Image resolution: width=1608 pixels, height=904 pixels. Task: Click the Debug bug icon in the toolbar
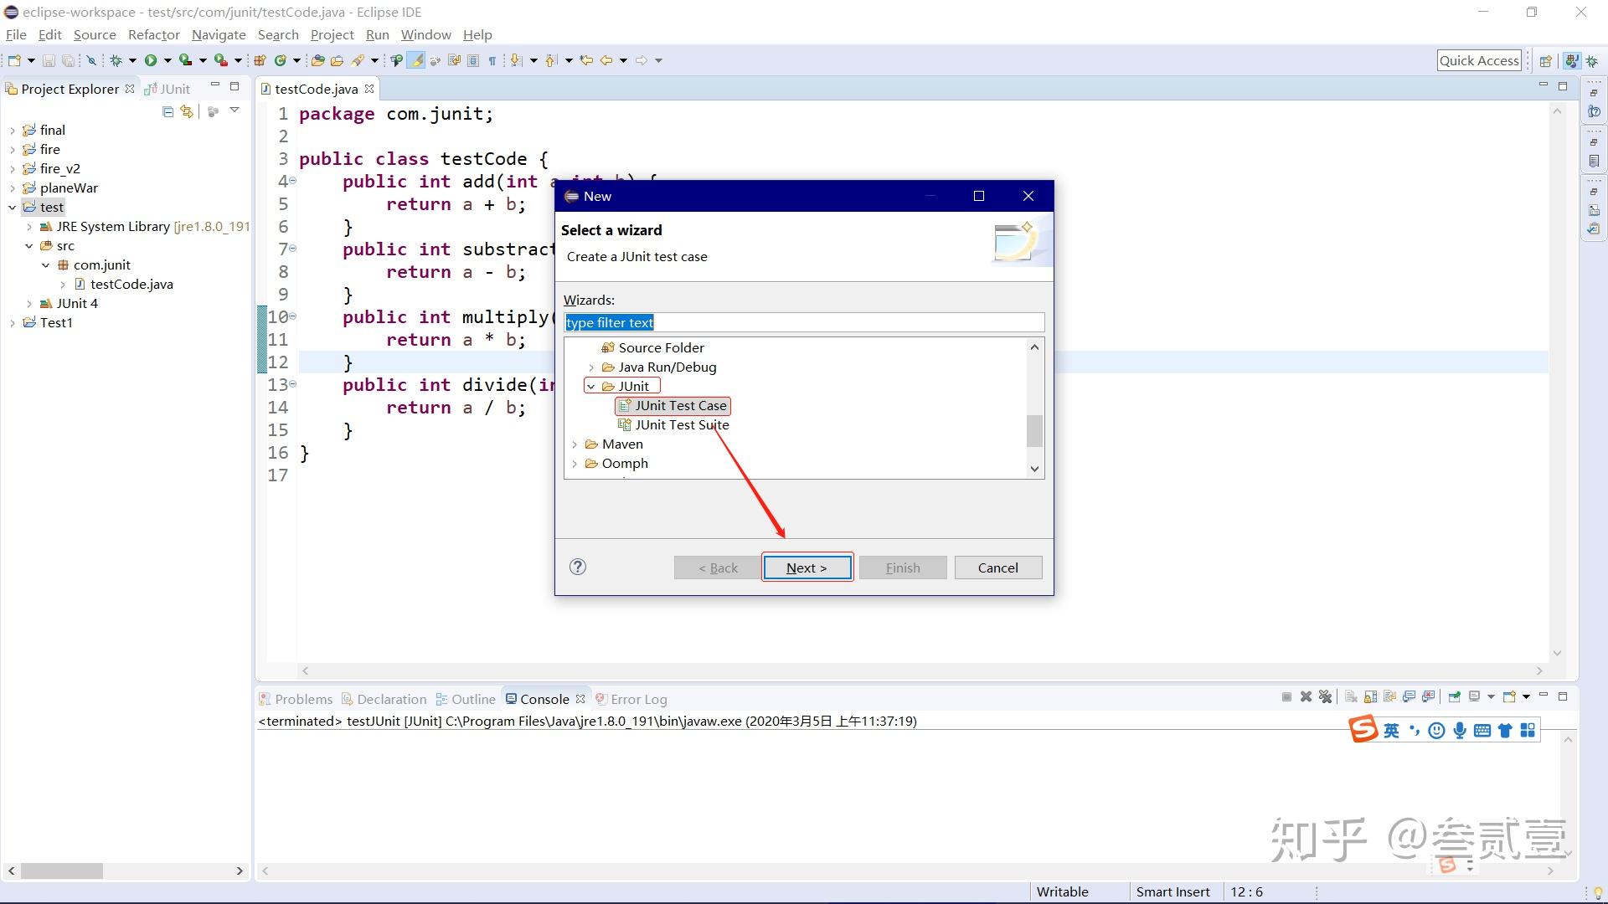(x=116, y=60)
